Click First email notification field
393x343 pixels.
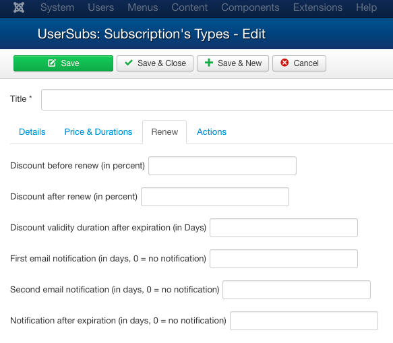pos(284,259)
